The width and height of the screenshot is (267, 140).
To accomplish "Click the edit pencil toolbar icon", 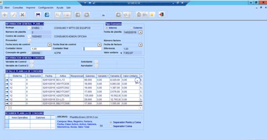I will coord(13,15).
